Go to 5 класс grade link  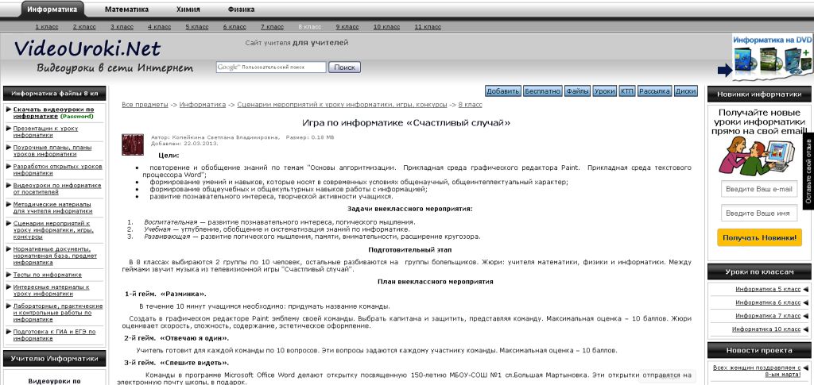[197, 27]
